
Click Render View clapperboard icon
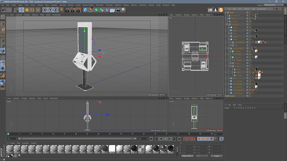pos(68,10)
